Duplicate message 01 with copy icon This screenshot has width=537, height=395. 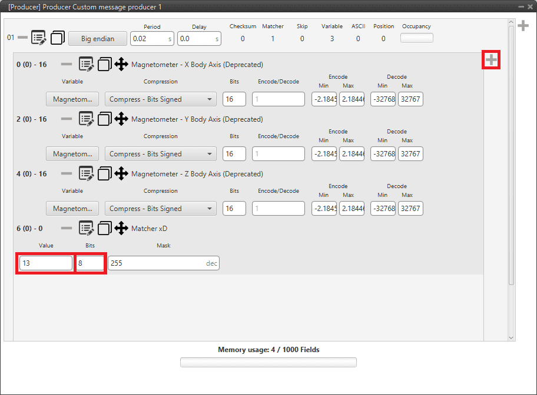[x=57, y=38]
